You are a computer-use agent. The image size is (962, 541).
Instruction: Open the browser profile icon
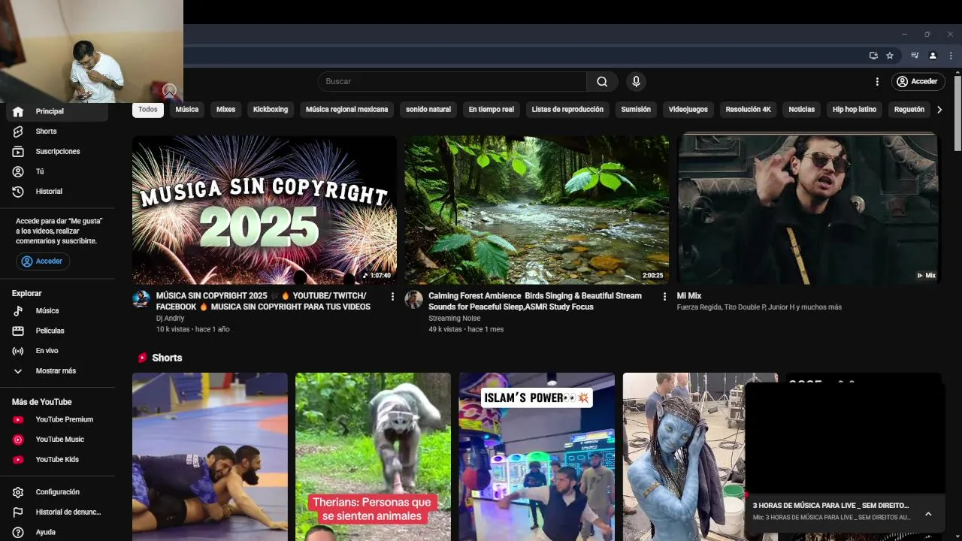(x=933, y=56)
